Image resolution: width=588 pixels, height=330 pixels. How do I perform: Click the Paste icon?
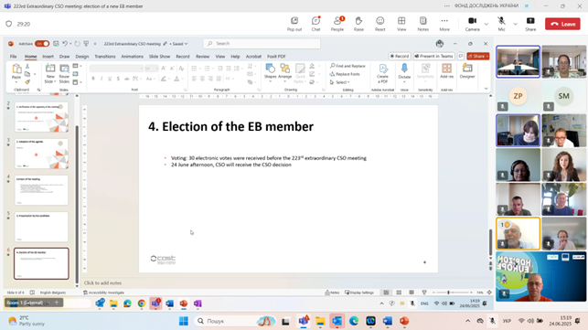(16, 69)
